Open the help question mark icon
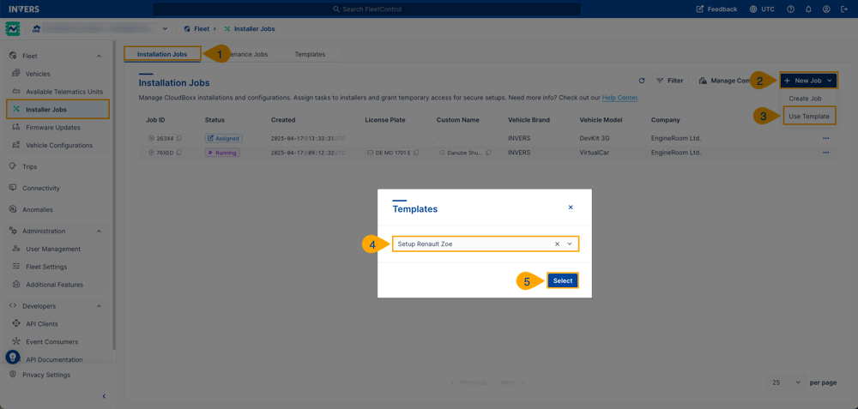Viewport: 858px width, 409px height. click(790, 9)
